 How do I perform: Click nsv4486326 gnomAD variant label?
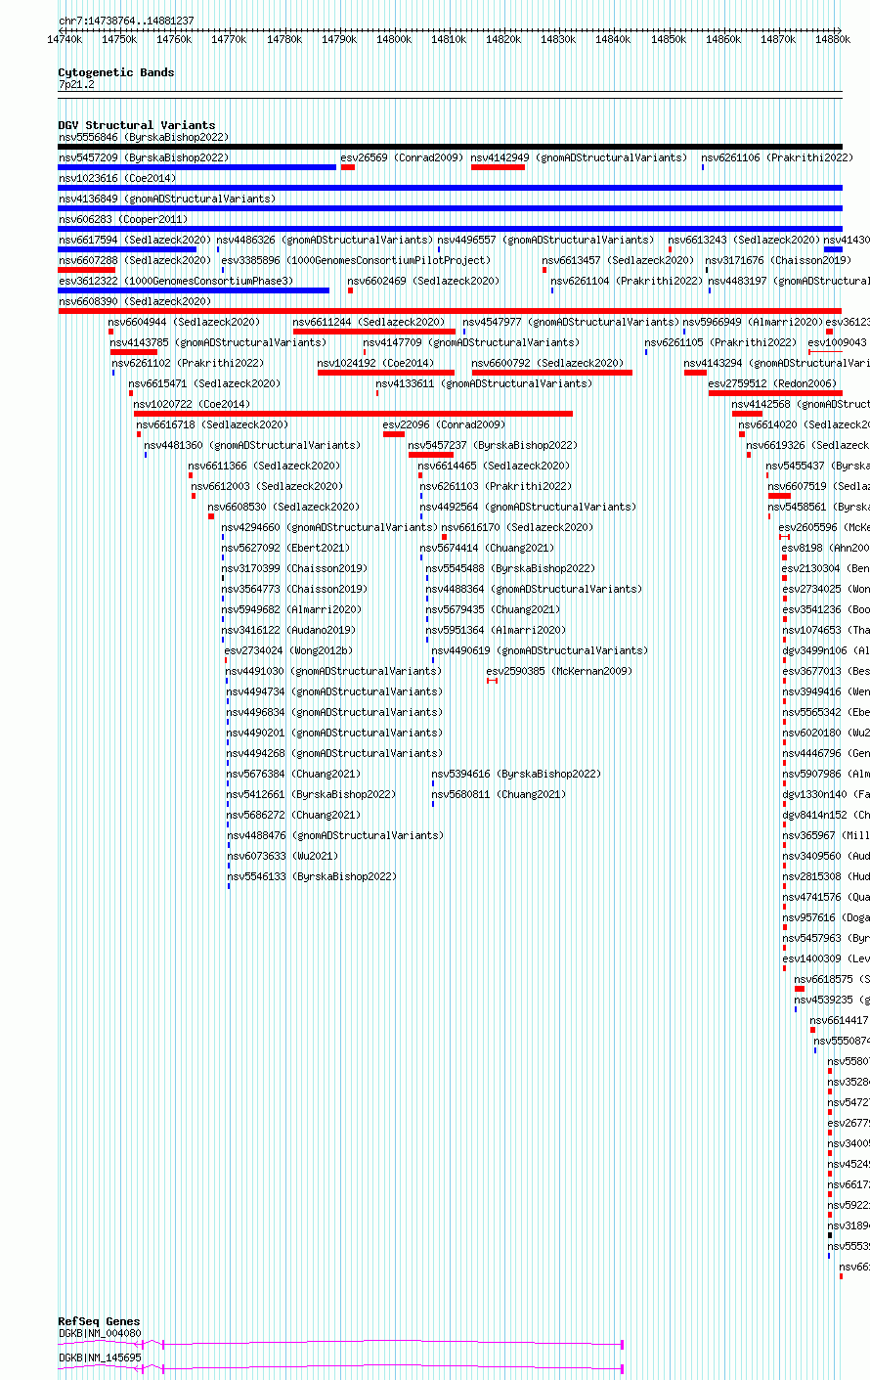click(325, 240)
